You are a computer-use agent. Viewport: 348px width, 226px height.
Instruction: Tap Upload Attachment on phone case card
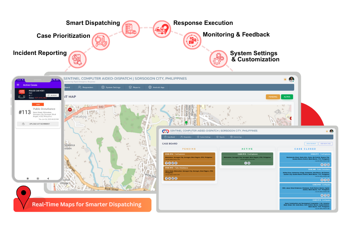38,124
